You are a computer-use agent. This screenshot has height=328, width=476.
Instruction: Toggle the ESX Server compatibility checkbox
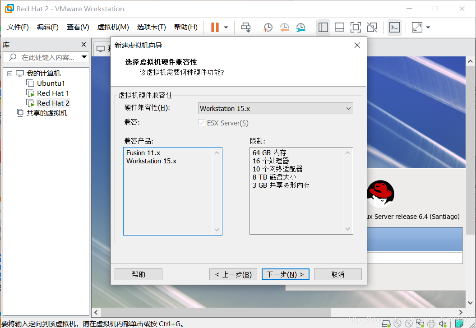pos(202,123)
